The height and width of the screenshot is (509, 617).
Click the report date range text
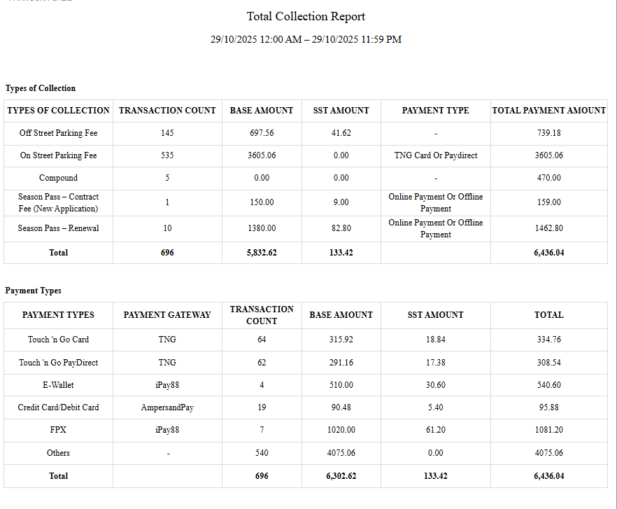(306, 39)
